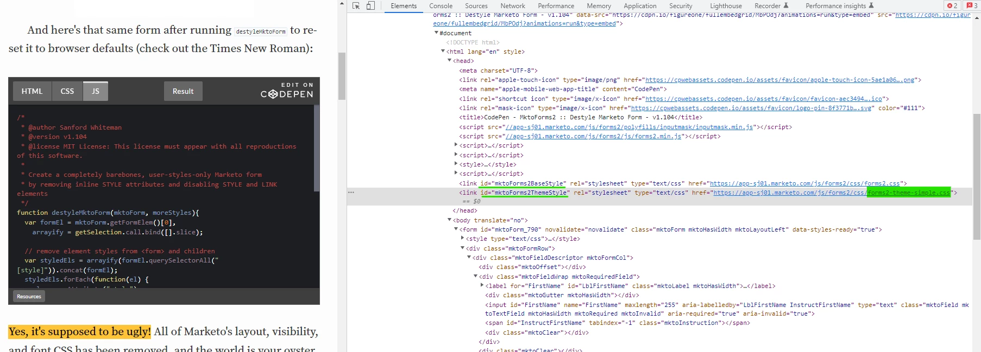Open the forms2.css stylesheet link

pyautogui.click(x=805, y=183)
